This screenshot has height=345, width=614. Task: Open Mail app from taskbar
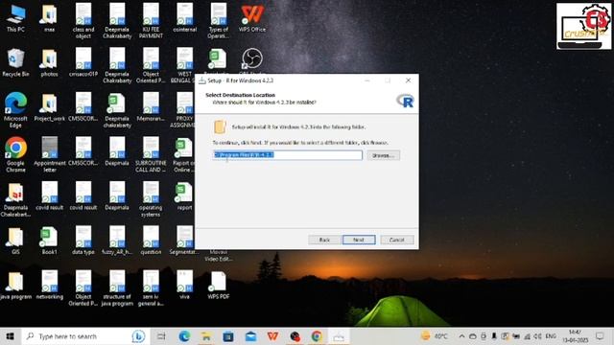pyautogui.click(x=250, y=336)
